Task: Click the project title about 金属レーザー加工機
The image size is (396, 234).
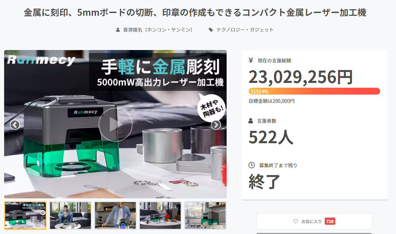Action: coord(195,12)
